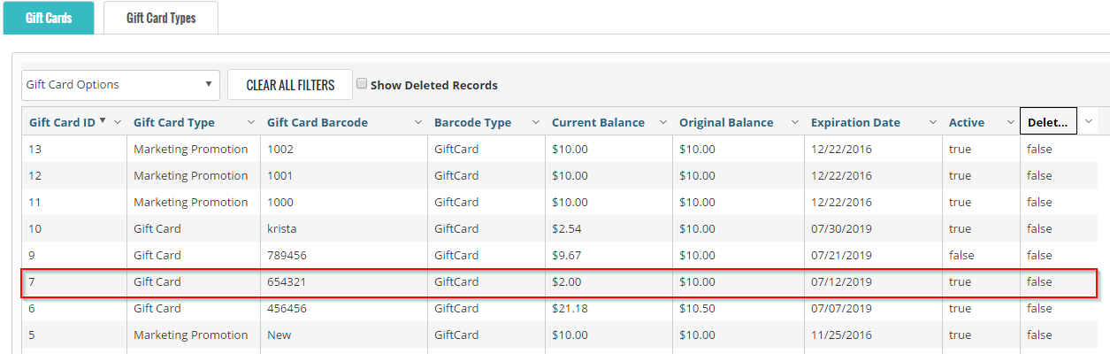Open Gift Card ID column filter chevron
This screenshot has width=1110, height=354.
click(x=118, y=122)
